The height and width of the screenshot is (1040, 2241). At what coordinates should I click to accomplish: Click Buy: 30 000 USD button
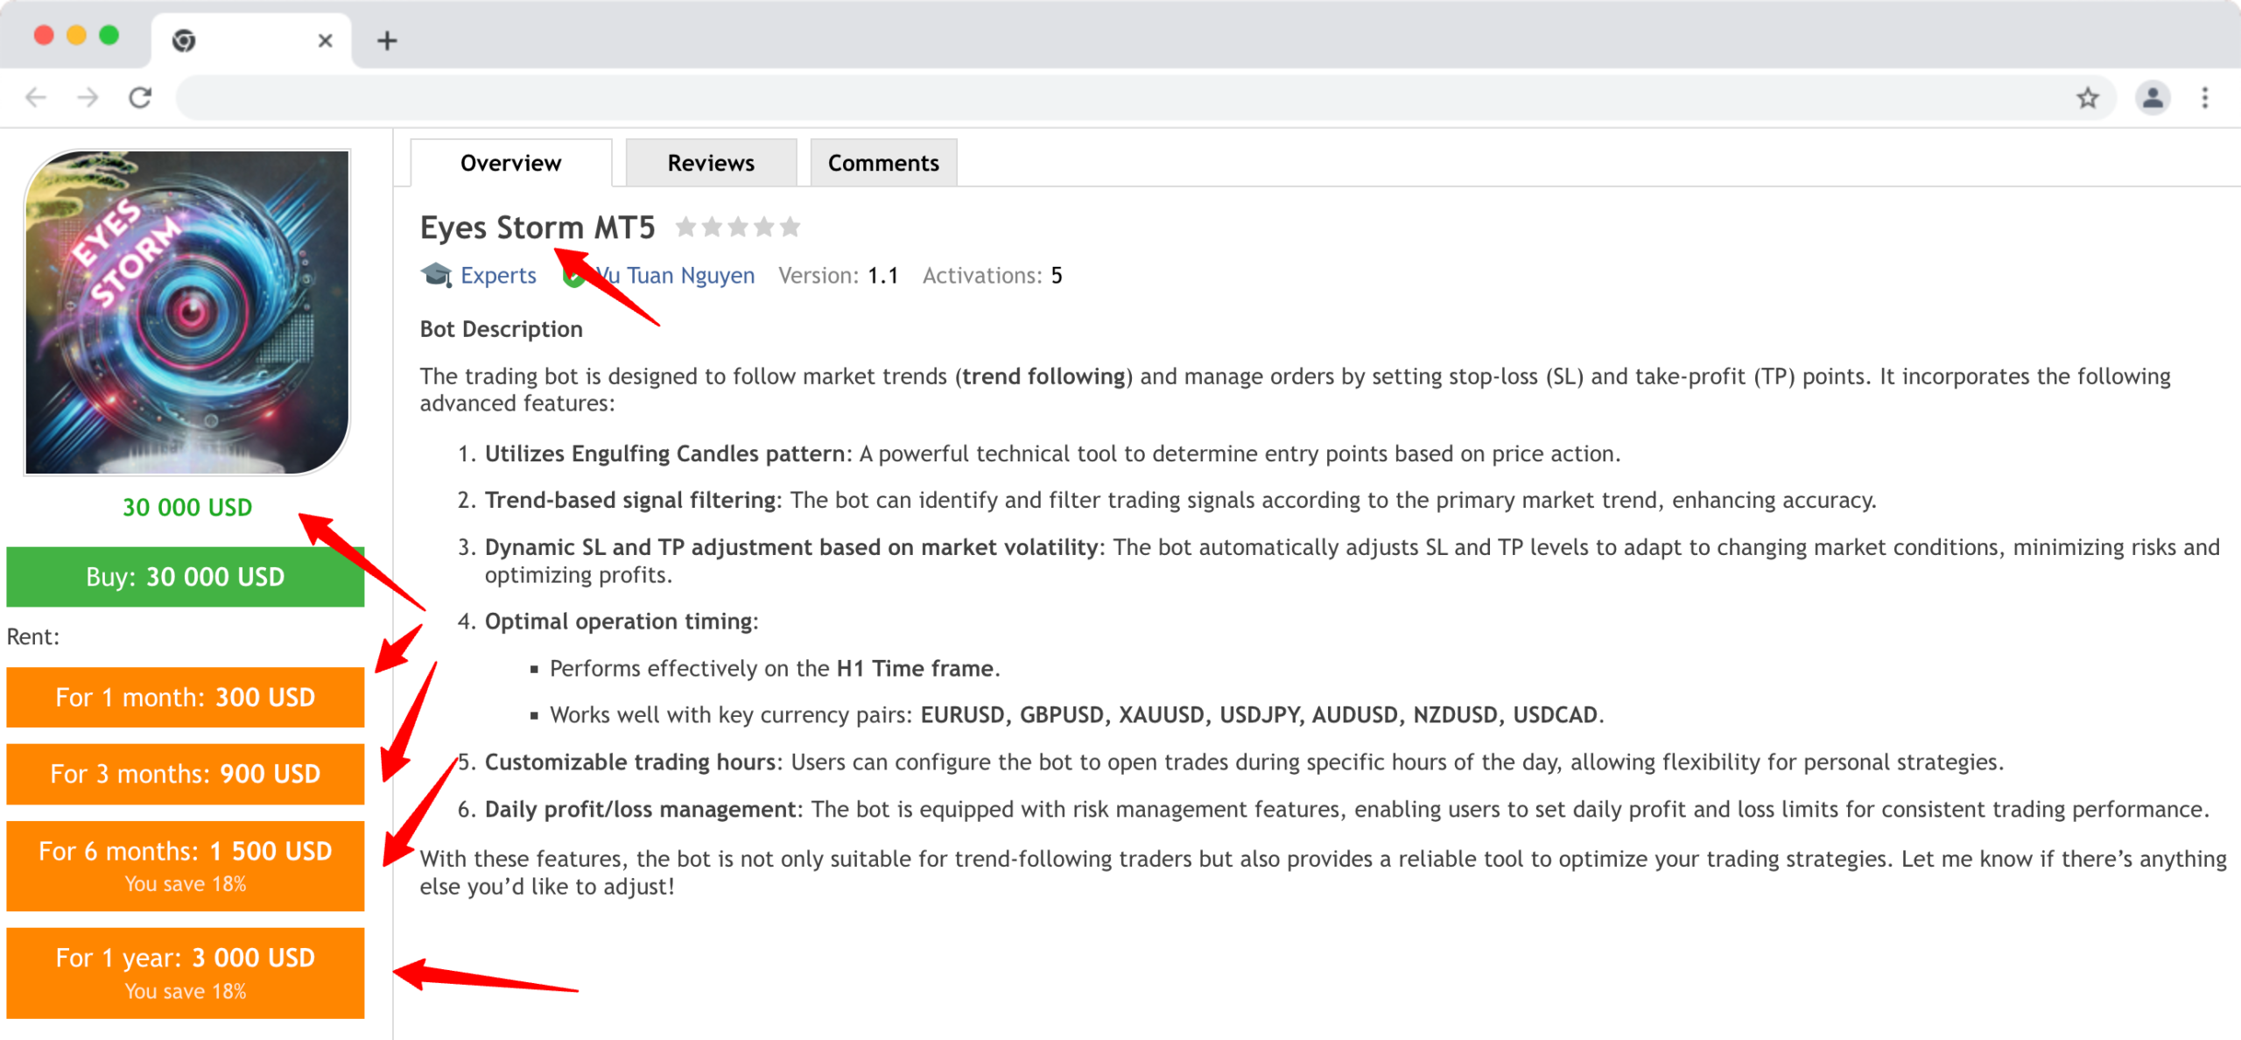tap(186, 577)
